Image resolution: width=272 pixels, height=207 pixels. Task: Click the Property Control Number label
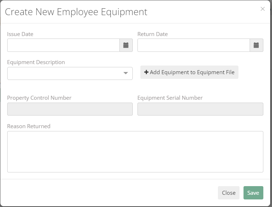[x=39, y=98]
